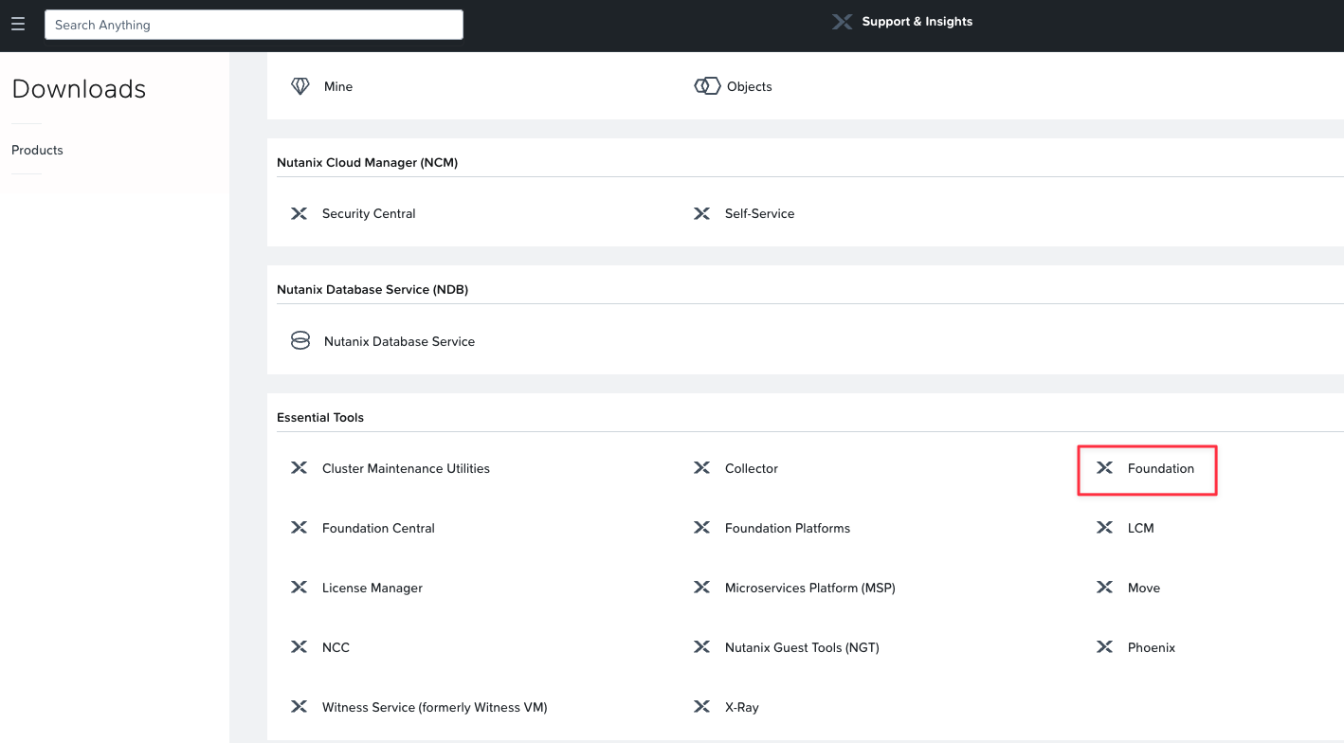Image resolution: width=1344 pixels, height=743 pixels.
Task: Open the Foundation downloads link
Action: [x=1161, y=468]
